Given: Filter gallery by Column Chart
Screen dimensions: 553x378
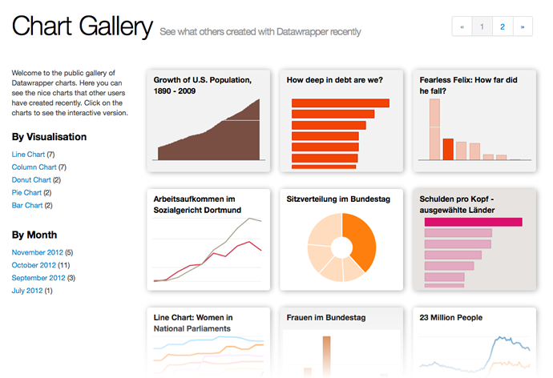Looking at the screenshot, I should pos(34,167).
